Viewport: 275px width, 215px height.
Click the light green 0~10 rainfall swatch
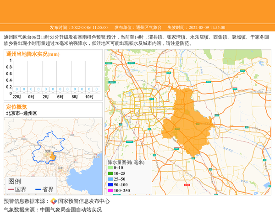pyautogui.click(x=110, y=168)
